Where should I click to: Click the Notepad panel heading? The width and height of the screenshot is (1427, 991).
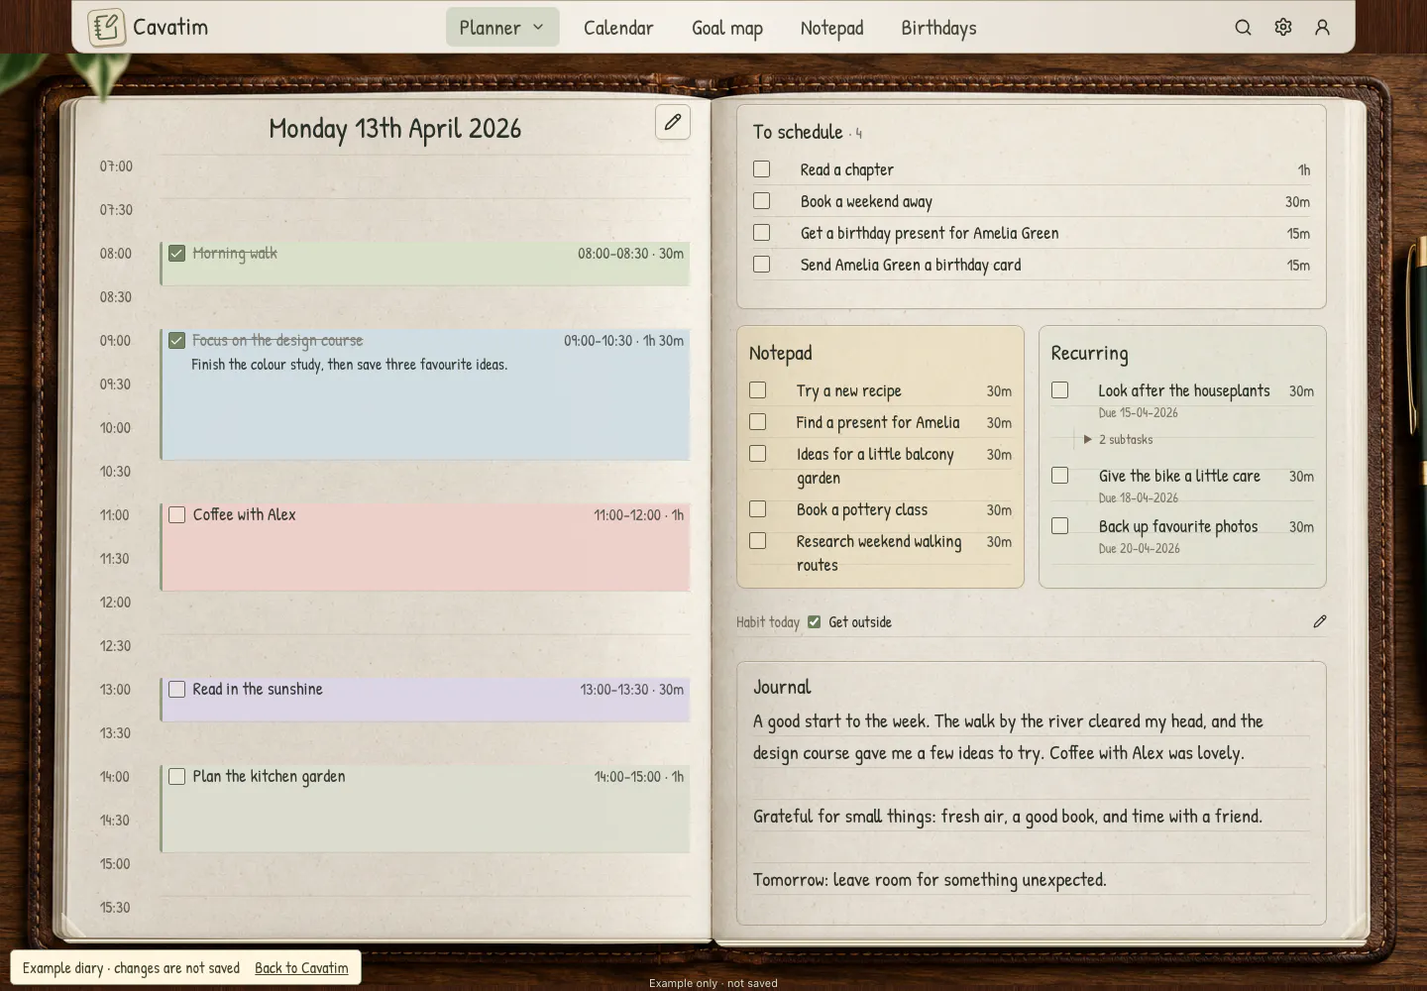click(780, 353)
